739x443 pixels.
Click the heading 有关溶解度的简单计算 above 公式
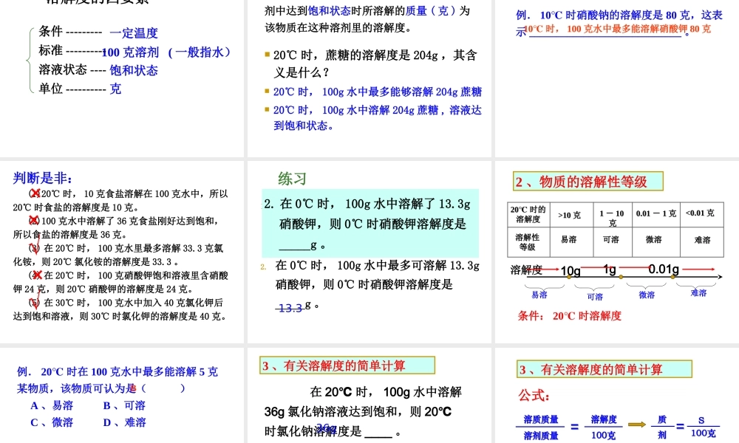point(605,370)
